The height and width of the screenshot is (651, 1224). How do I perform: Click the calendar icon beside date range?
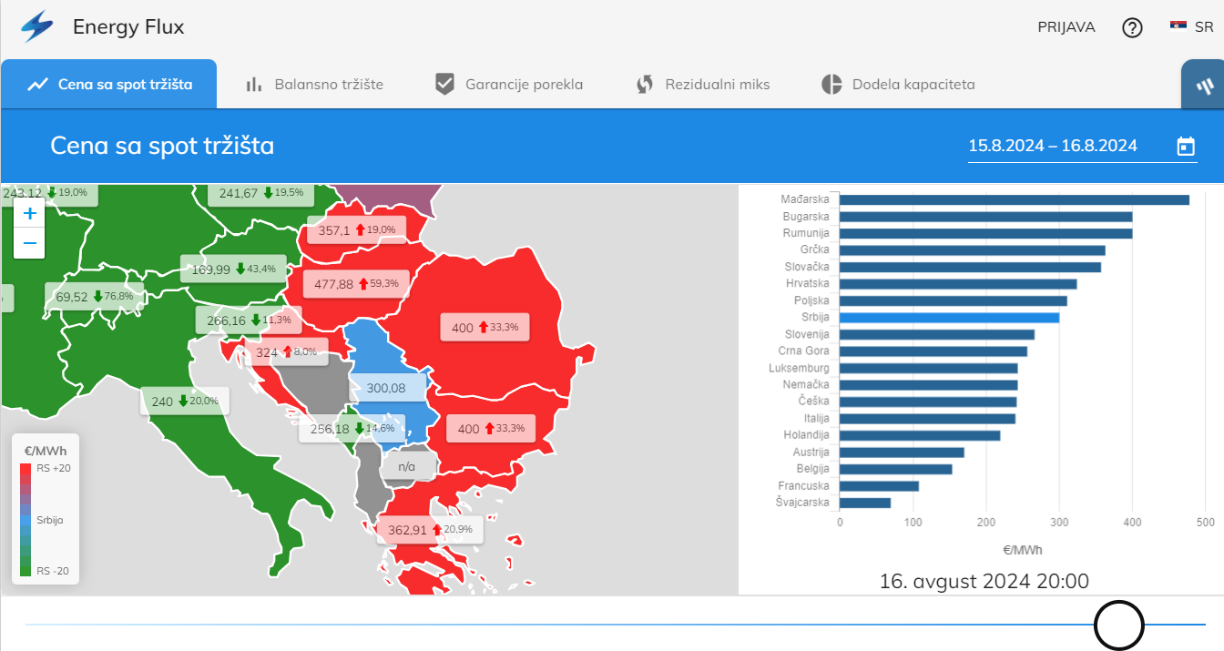tap(1186, 146)
